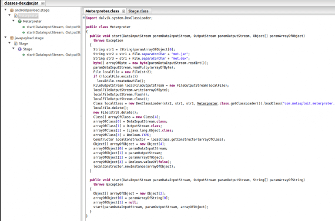Click the Stage class-file icon in tree
Screen dimensions: 335x221
(16, 43)
